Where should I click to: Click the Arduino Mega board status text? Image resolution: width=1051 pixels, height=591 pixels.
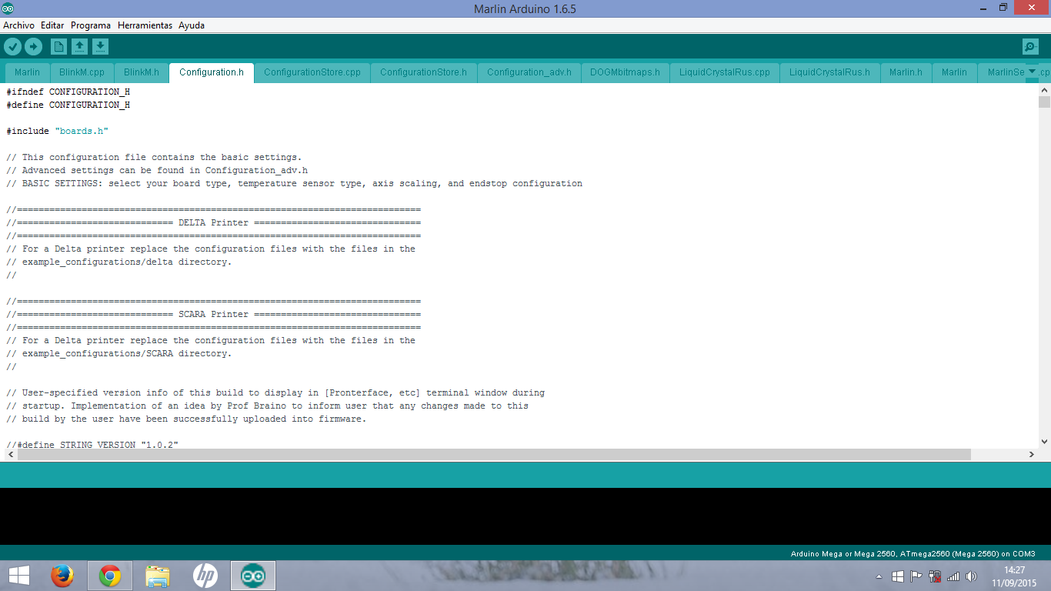913,553
